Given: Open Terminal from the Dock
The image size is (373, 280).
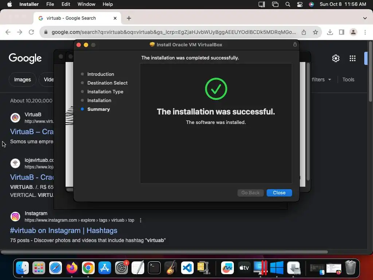Looking at the screenshot, I should [x=154, y=268].
